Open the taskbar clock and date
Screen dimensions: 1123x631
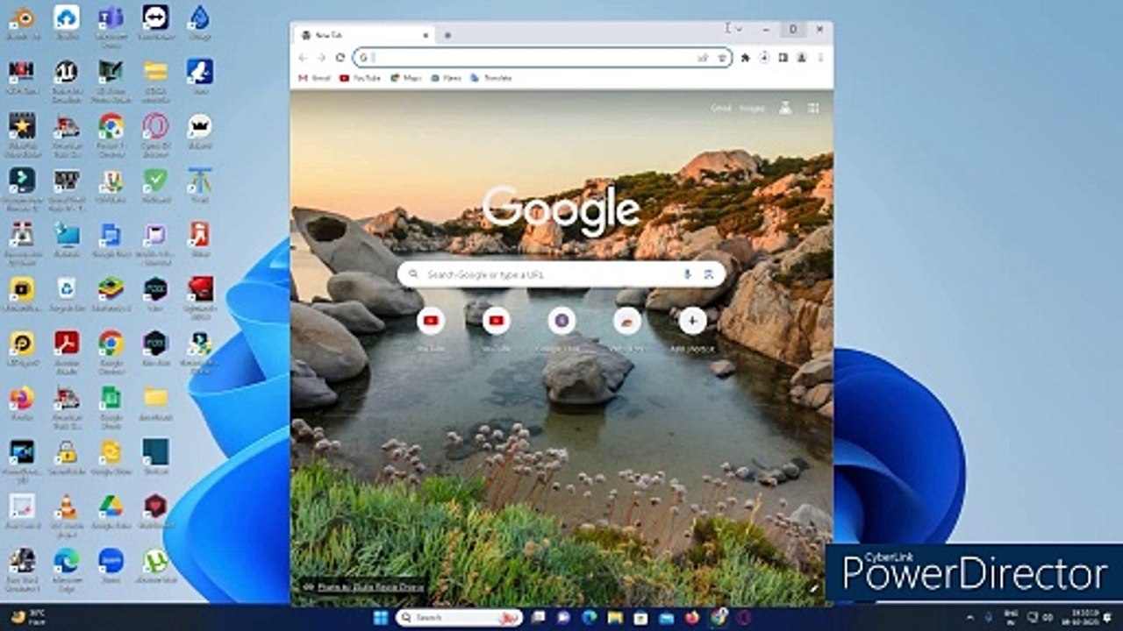[x=1079, y=618]
